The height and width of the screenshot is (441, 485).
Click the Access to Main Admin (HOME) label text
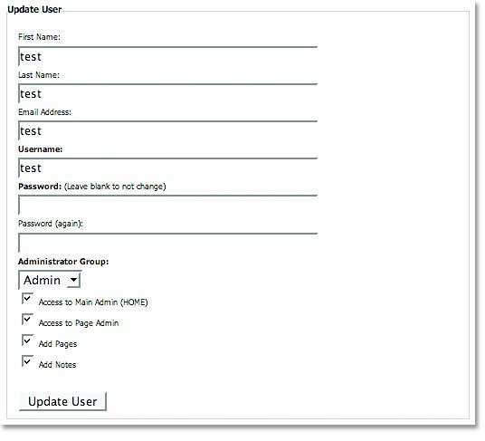[93, 302]
